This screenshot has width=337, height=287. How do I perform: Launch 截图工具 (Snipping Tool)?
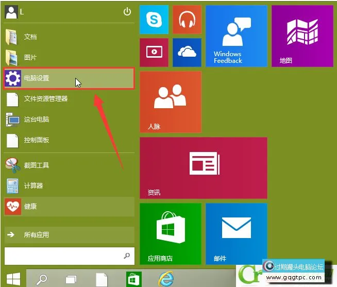(36, 165)
